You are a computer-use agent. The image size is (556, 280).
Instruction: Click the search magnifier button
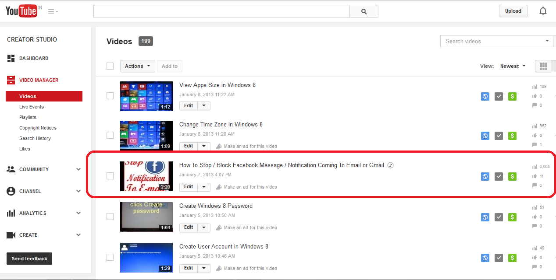click(x=364, y=11)
